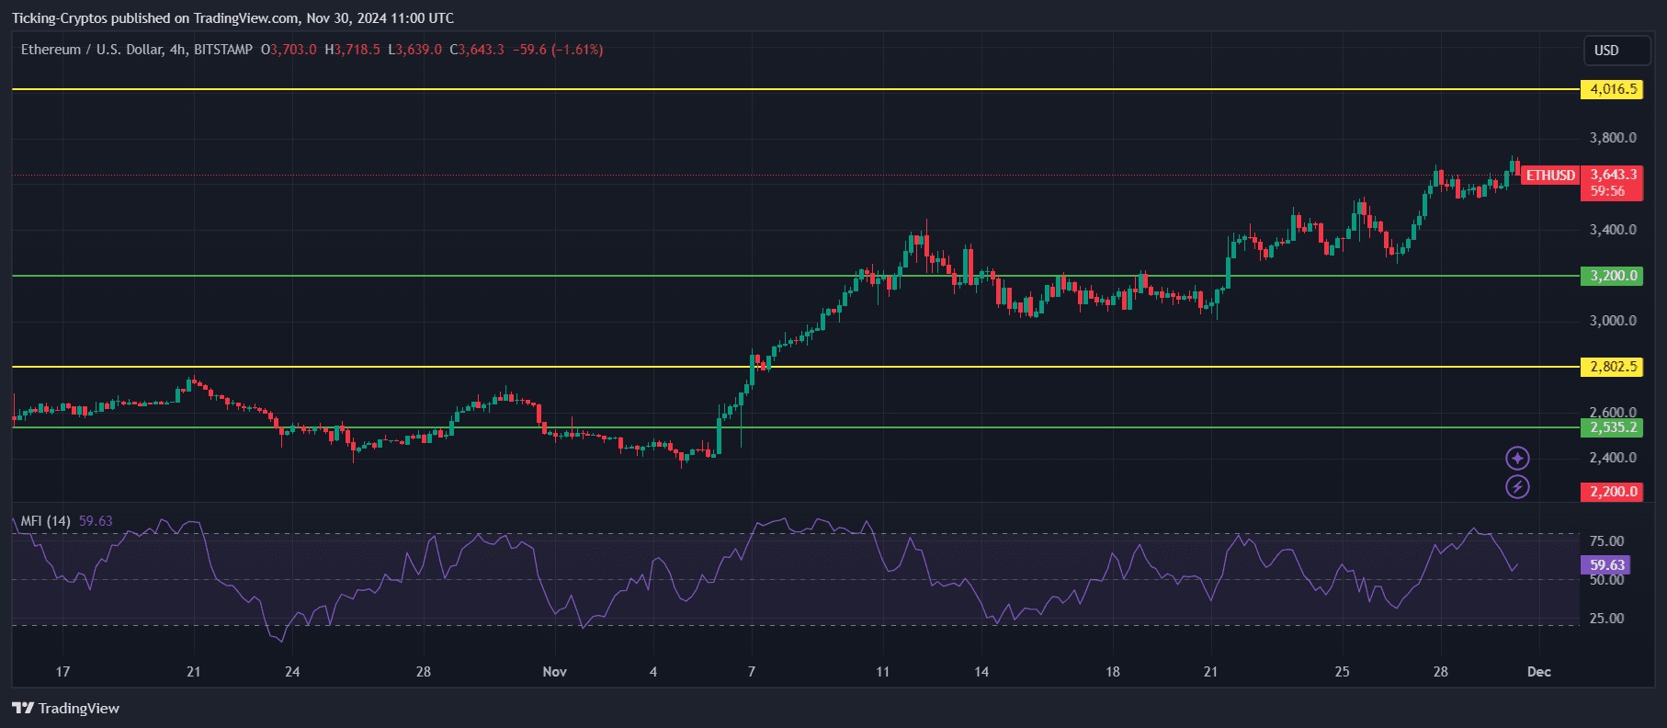Viewport: 1667px width, 728px height.
Task: Click the current price 3,643.3 label
Action: 1613,175
